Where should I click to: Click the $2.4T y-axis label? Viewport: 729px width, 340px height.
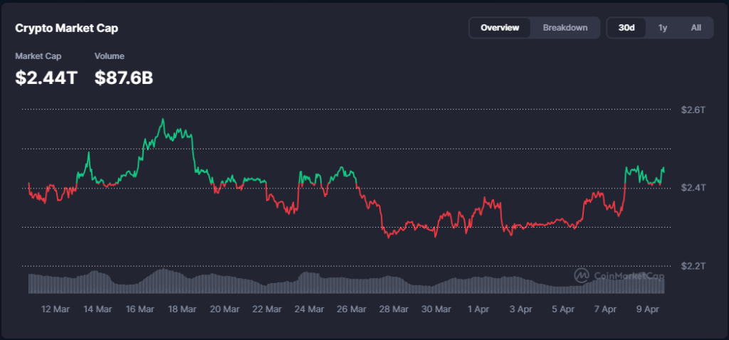coord(693,188)
